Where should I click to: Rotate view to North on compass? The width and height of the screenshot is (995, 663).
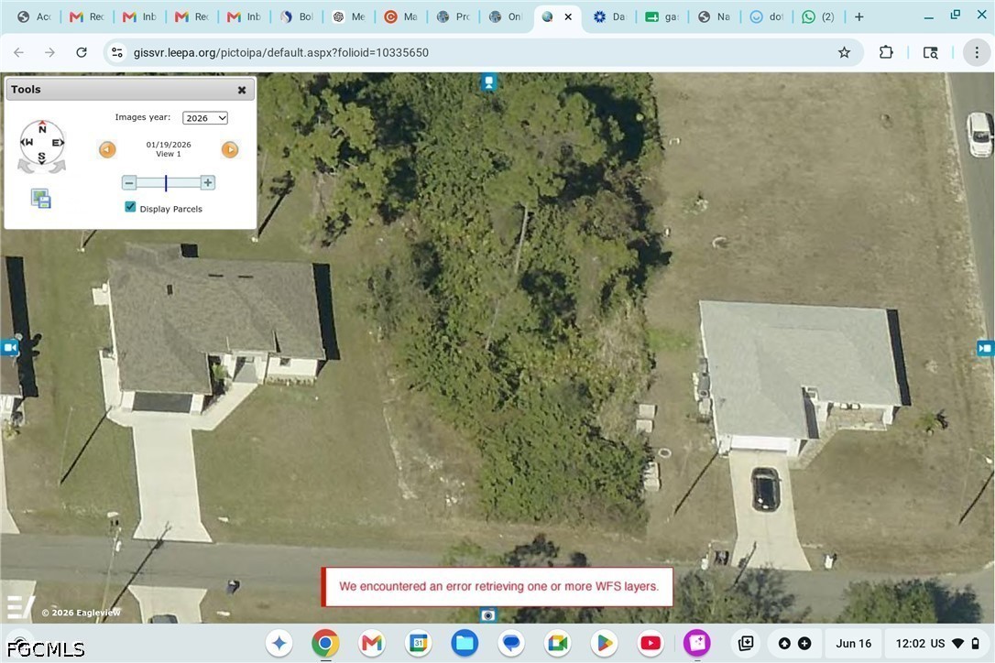click(42, 127)
